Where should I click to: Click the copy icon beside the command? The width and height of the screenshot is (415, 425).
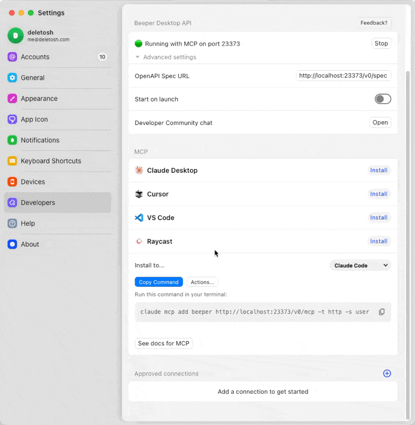point(382,312)
